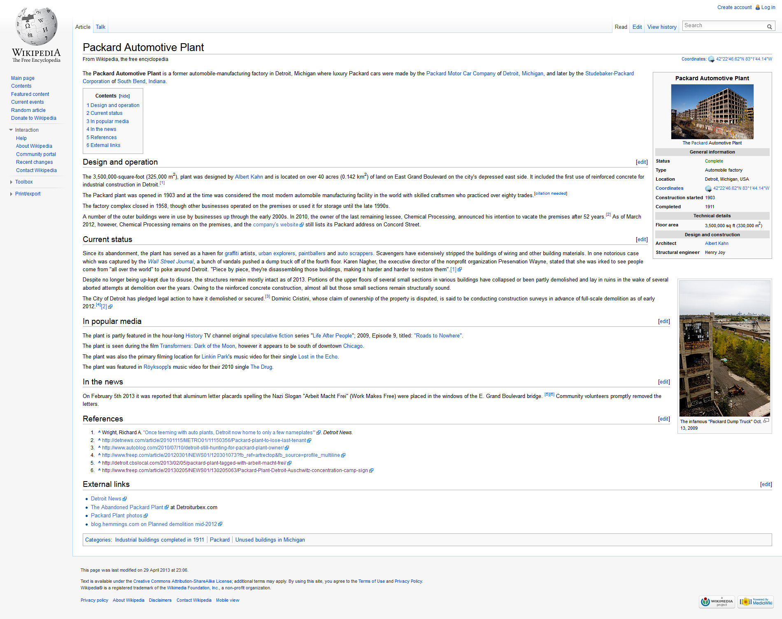Image resolution: width=782 pixels, height=619 pixels.
Task: Collapse the Interaction sidebar section
Action: (x=11, y=130)
